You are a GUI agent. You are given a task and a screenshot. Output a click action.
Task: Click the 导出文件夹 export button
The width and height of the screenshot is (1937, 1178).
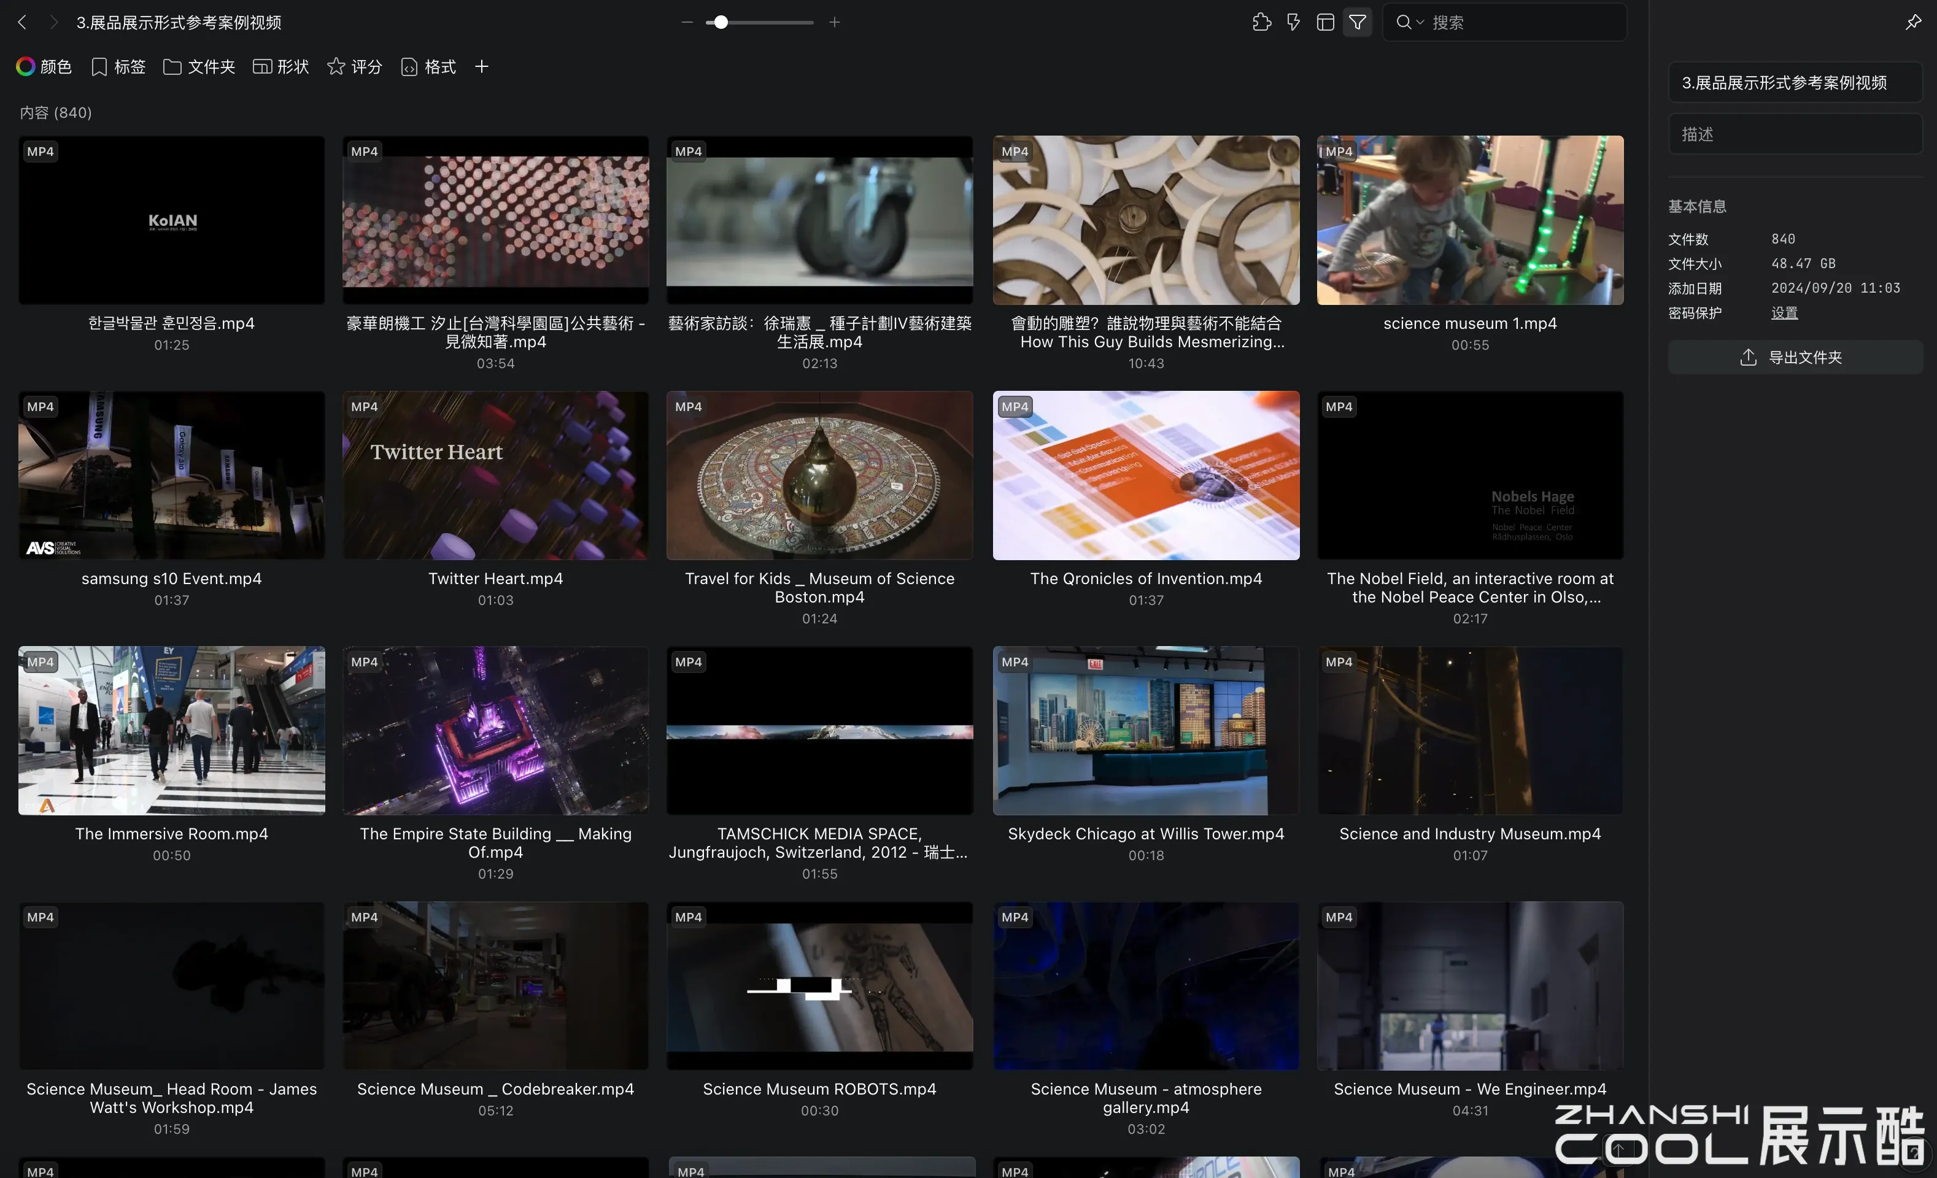point(1795,358)
